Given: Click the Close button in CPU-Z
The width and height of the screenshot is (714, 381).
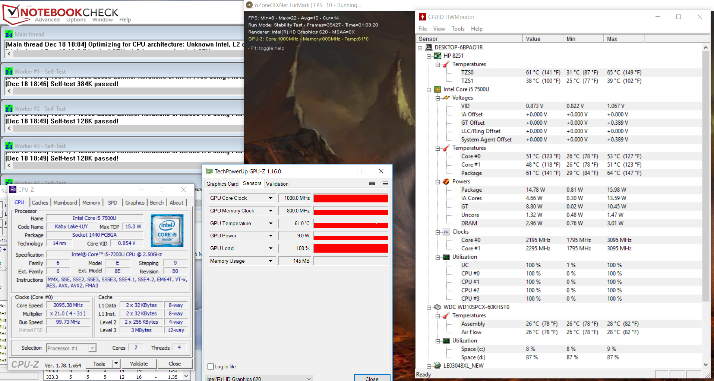Looking at the screenshot, I should pyautogui.click(x=175, y=364).
